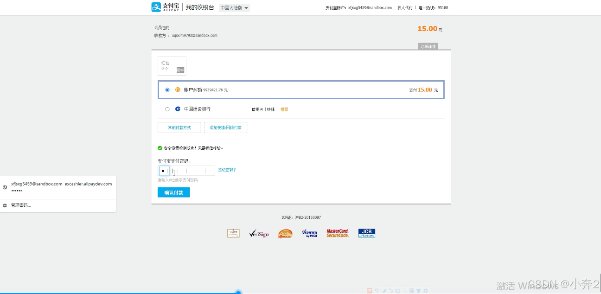Open 订单详情 order details tab
The height and width of the screenshot is (294, 601).
[428, 46]
